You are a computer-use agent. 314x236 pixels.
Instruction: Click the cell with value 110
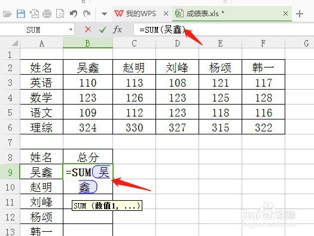(x=88, y=82)
